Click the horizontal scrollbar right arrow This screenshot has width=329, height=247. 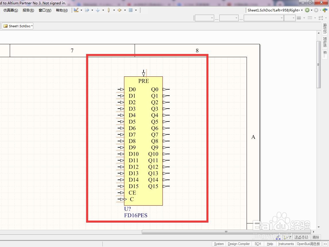pos(314,232)
